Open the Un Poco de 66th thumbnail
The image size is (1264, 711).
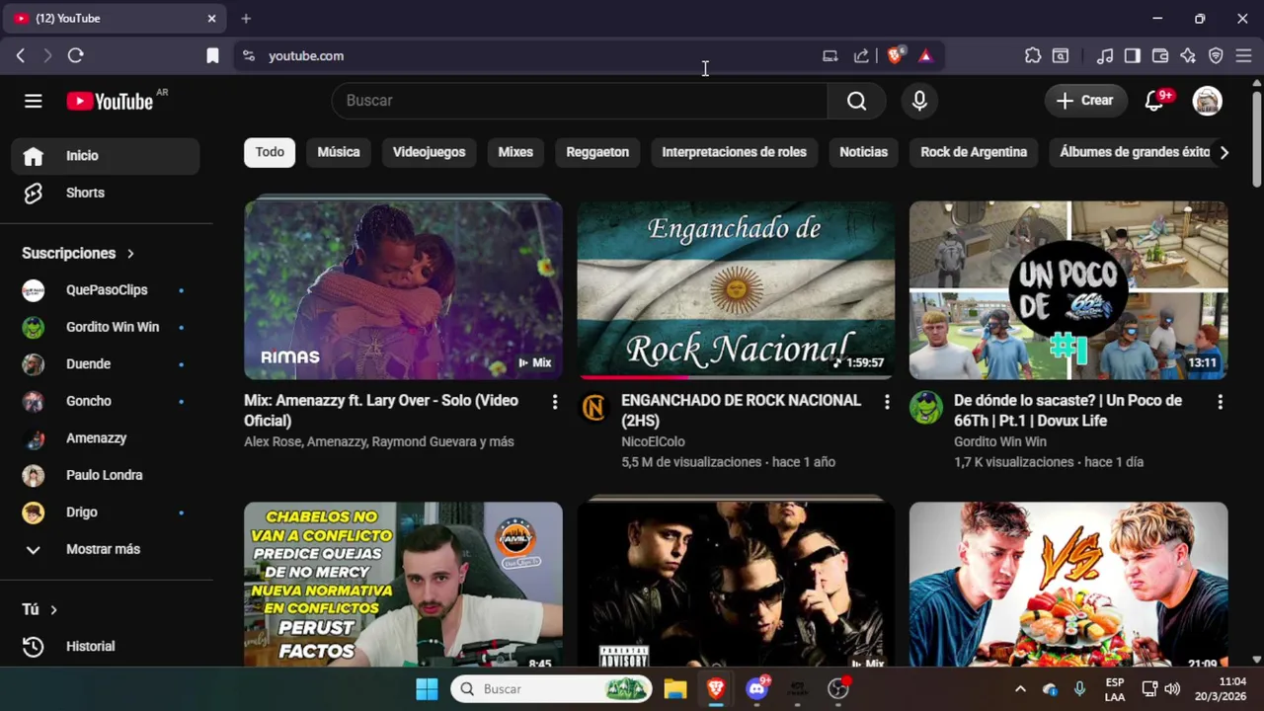click(x=1068, y=290)
